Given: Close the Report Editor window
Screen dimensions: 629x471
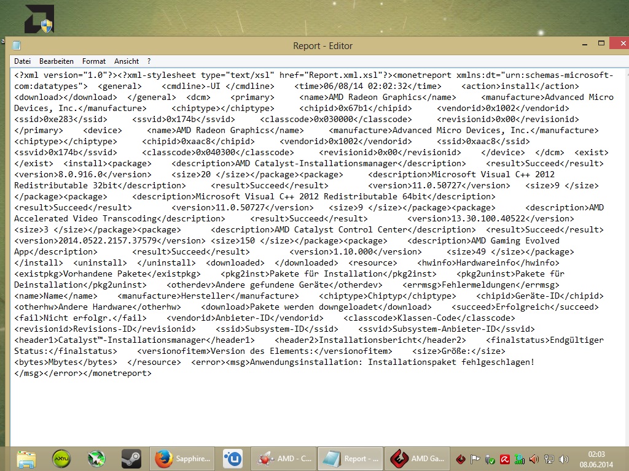Looking at the screenshot, I should (620, 44).
